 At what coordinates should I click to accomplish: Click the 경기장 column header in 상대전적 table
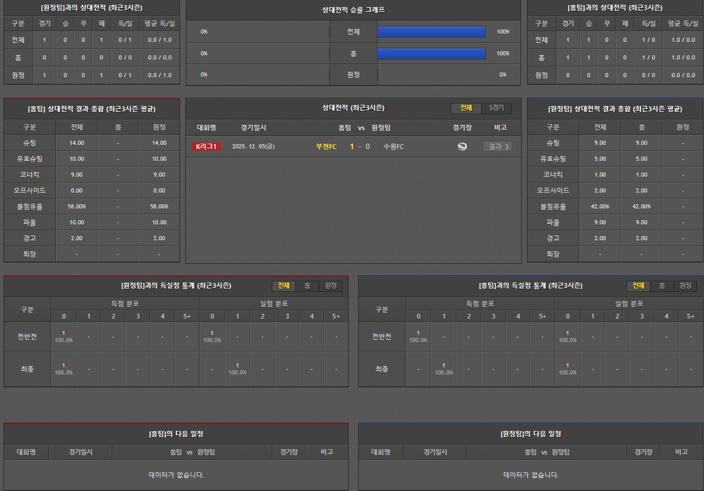pos(462,128)
